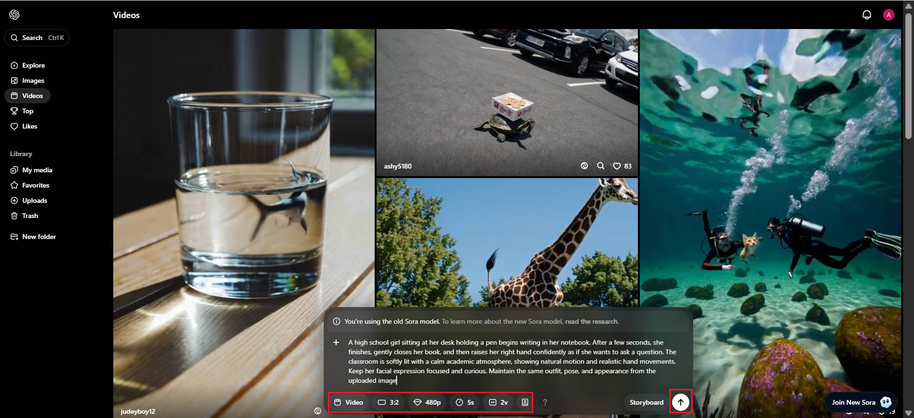Click the notifications bell icon
Viewport: 914px width, 418px height.
pyautogui.click(x=866, y=15)
